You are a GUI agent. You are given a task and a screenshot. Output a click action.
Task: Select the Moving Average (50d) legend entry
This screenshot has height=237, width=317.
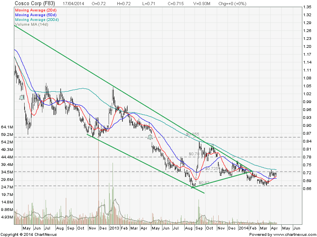coord(36,15)
